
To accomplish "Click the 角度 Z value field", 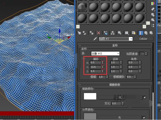I will (133, 71).
